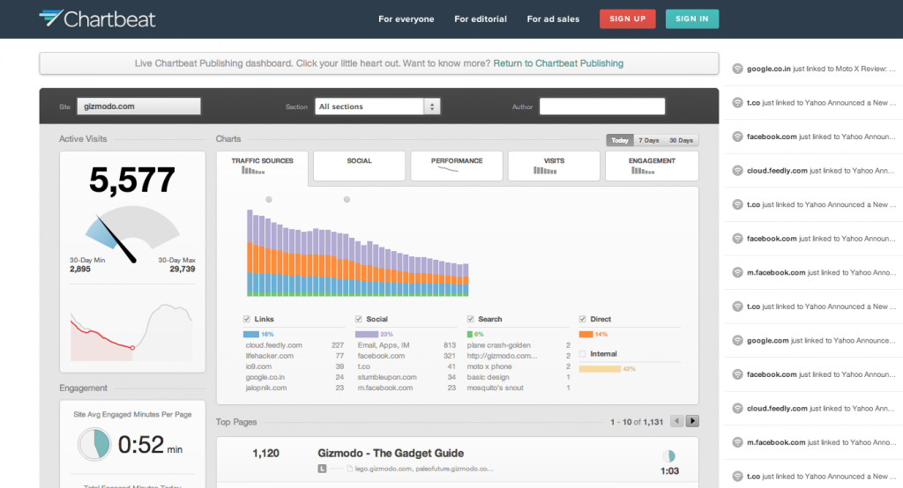Click Email, Apps, IM in Social list
Image resolution: width=903 pixels, height=488 pixels.
pos(383,345)
